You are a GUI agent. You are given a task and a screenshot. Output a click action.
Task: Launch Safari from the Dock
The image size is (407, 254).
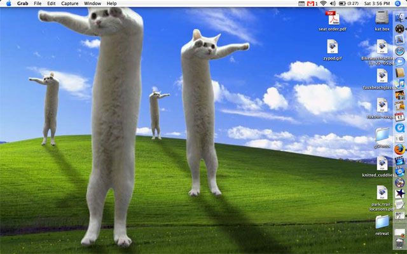click(400, 51)
